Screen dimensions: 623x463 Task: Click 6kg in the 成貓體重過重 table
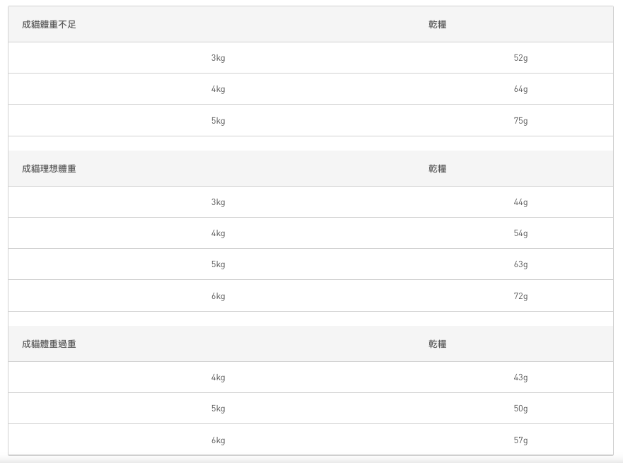point(218,440)
